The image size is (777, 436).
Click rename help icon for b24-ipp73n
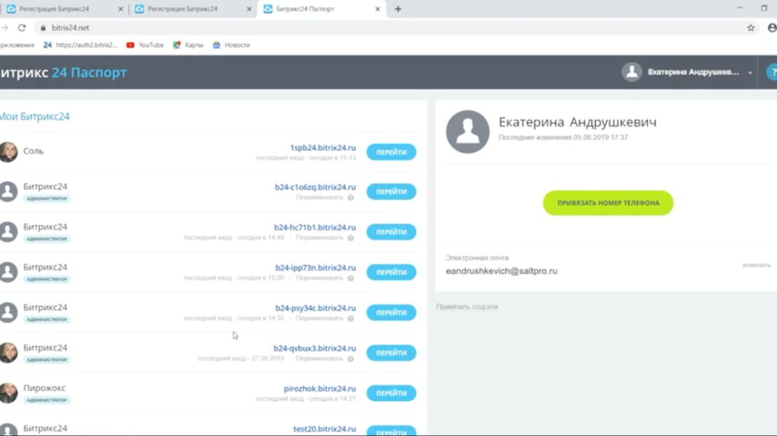coord(350,278)
